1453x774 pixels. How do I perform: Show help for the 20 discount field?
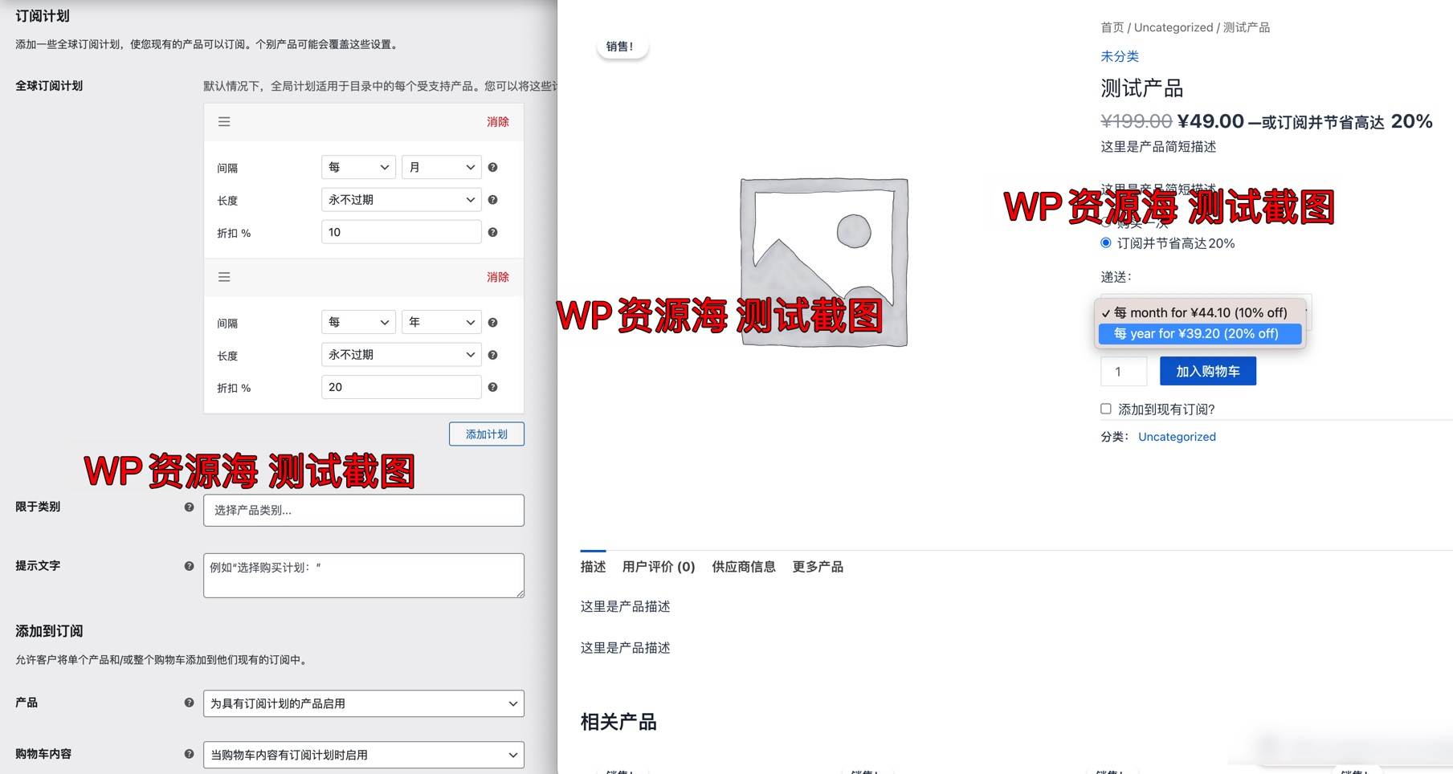tap(493, 388)
